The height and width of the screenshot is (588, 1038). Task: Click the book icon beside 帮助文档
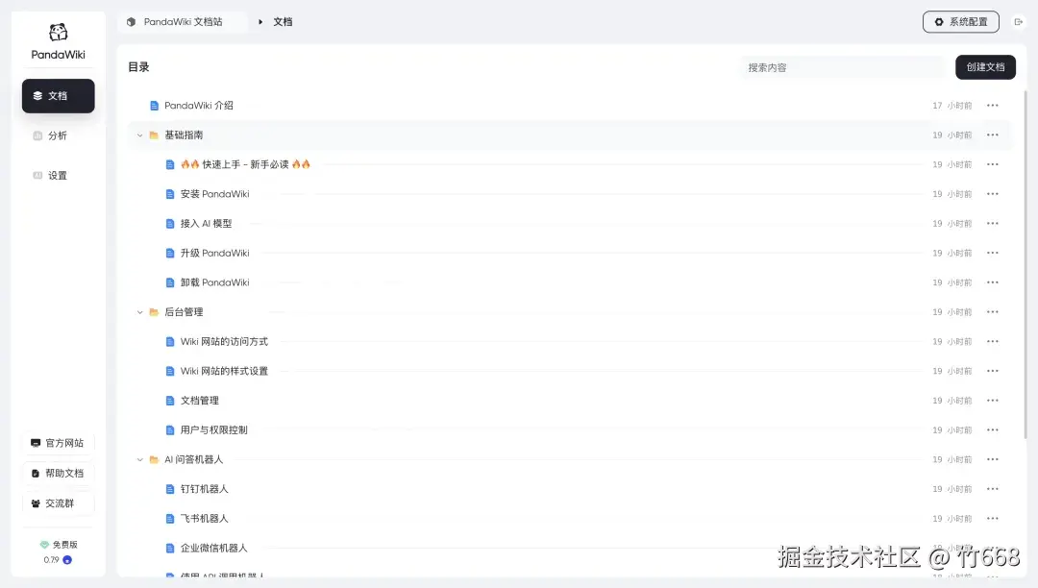36,473
